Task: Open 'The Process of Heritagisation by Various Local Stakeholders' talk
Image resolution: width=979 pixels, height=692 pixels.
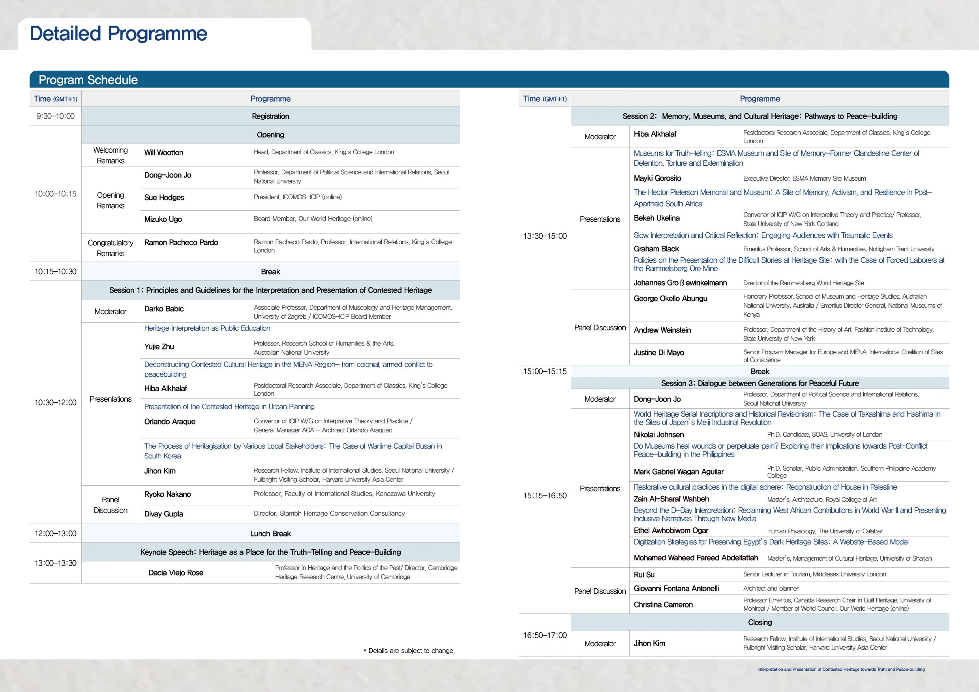Action: tap(293, 446)
